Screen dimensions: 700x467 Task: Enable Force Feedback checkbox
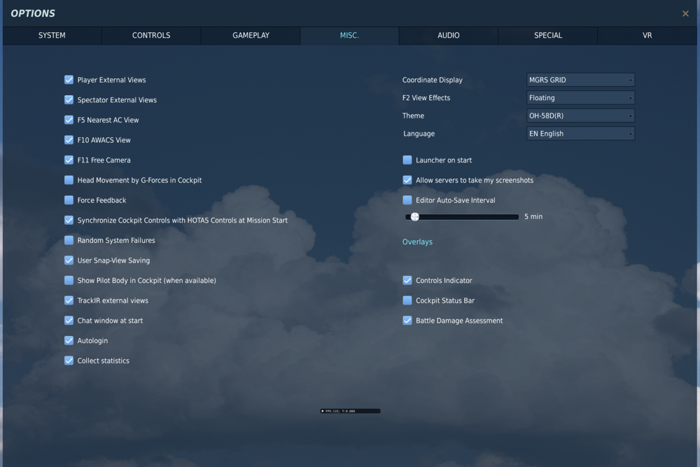tap(69, 200)
